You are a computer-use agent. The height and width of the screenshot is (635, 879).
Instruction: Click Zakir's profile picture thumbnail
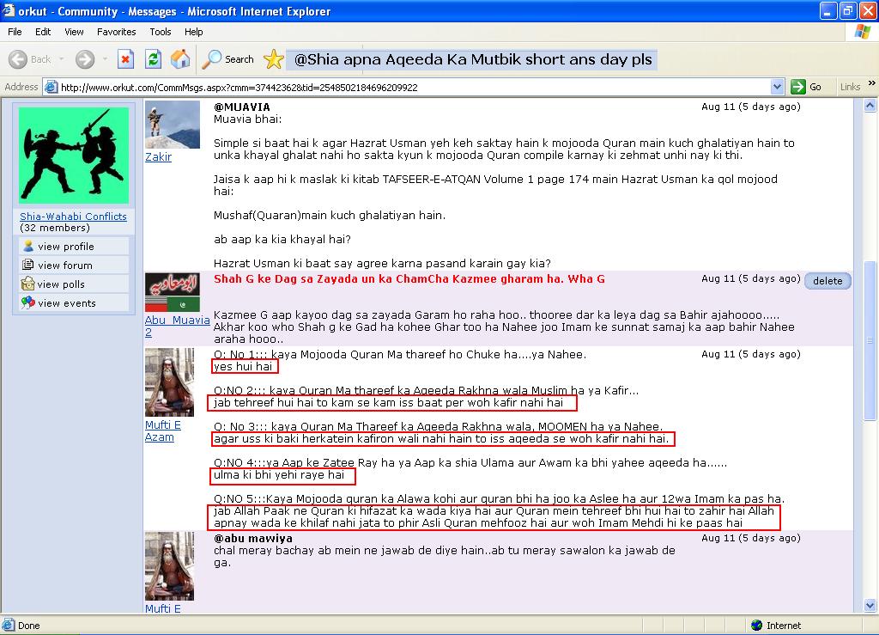[x=172, y=125]
